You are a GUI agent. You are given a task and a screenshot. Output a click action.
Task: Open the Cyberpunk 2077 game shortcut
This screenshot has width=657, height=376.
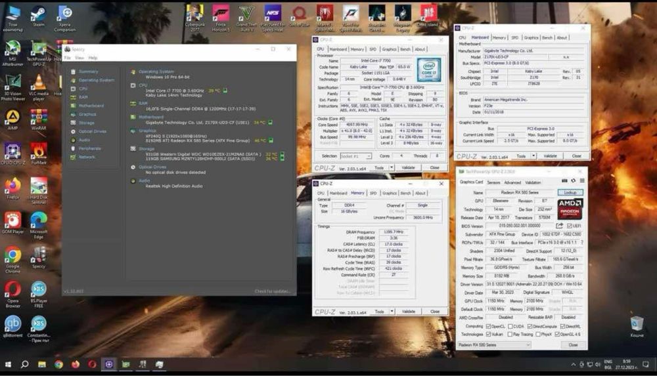(195, 18)
